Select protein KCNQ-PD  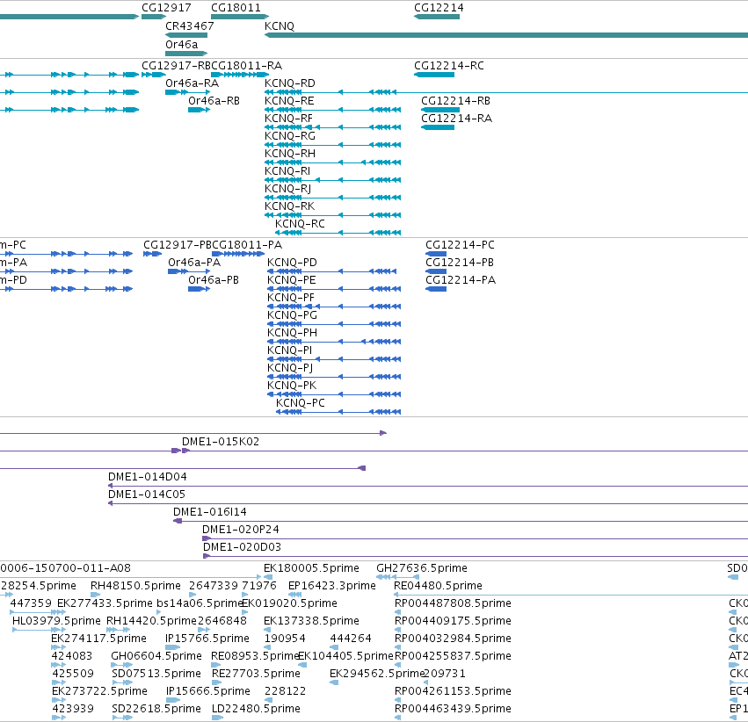[331, 271]
